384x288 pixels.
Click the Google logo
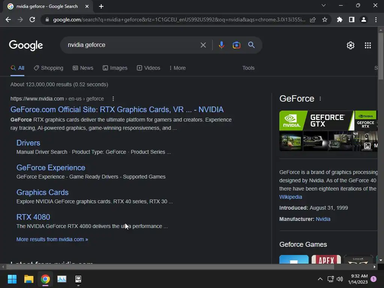tap(26, 45)
